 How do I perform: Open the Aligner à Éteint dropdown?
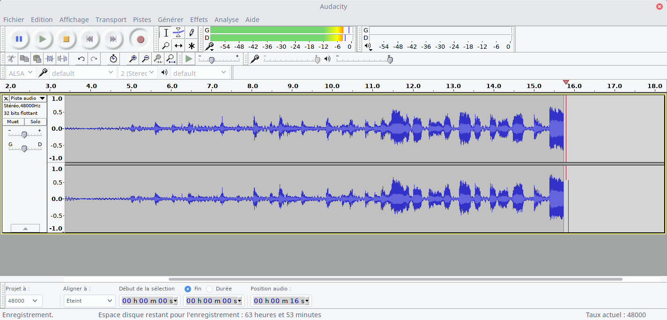(89, 301)
